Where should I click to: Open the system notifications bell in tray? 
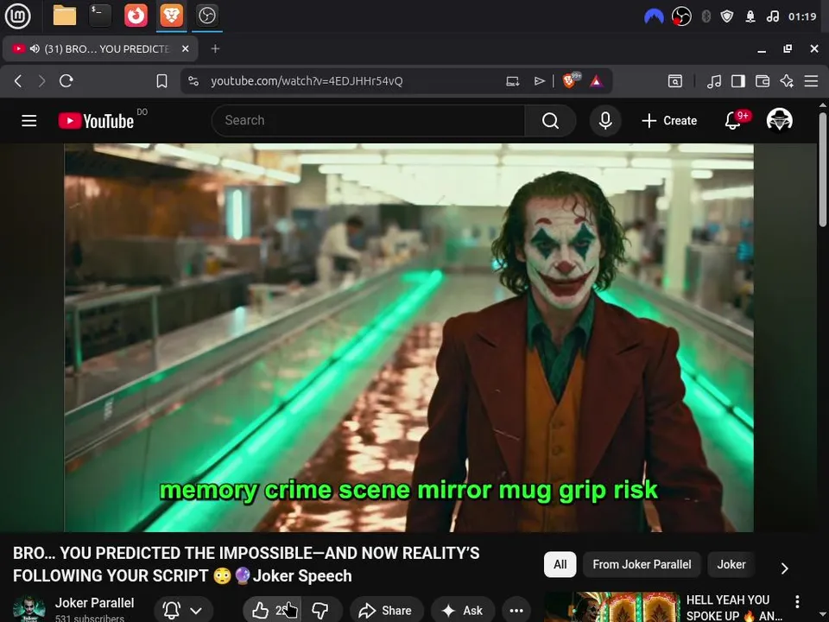750,17
